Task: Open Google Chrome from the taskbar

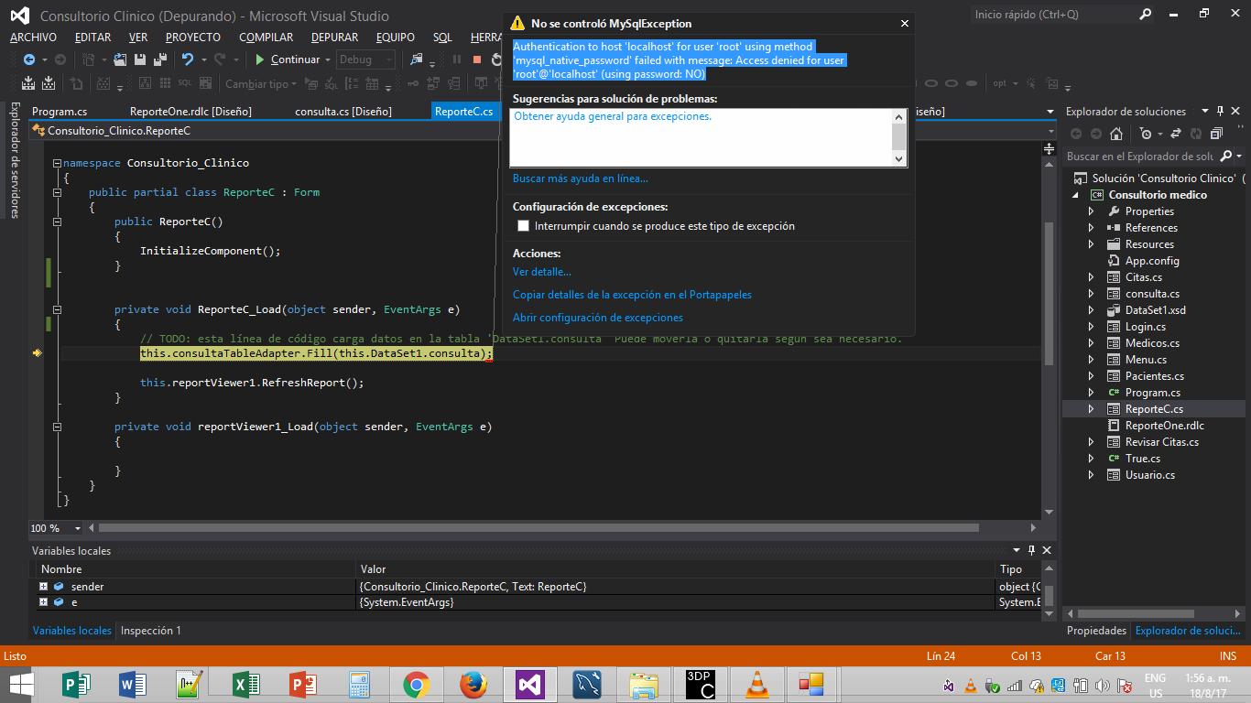Action: tap(417, 685)
